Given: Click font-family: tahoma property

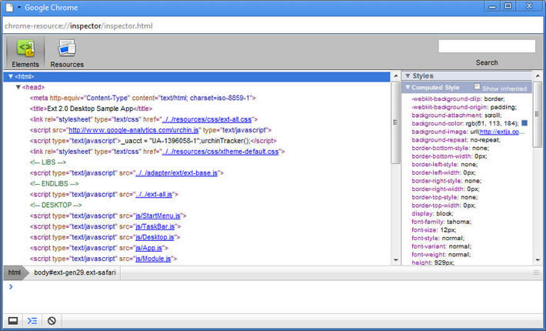Looking at the screenshot, I should (441, 222).
